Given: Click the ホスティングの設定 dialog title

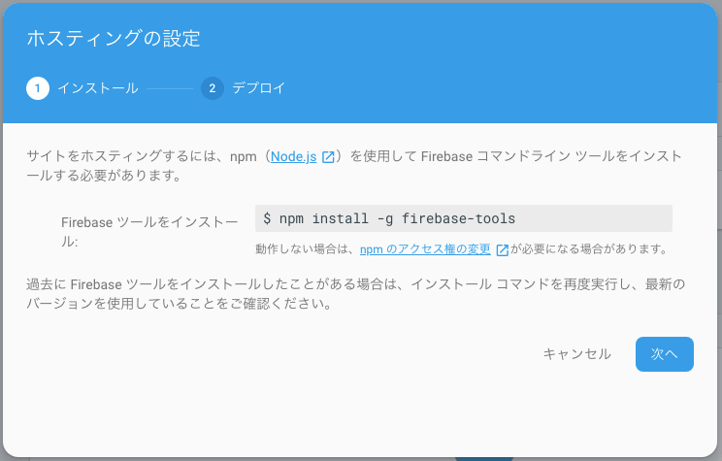Looking at the screenshot, I should coord(114,38).
